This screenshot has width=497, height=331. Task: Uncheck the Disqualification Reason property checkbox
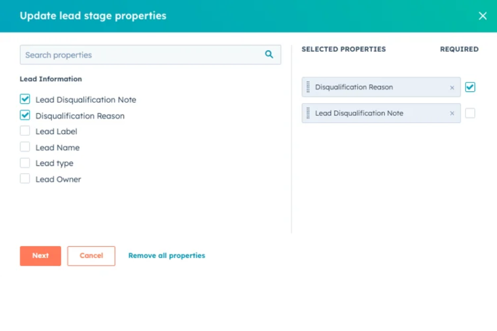click(25, 115)
